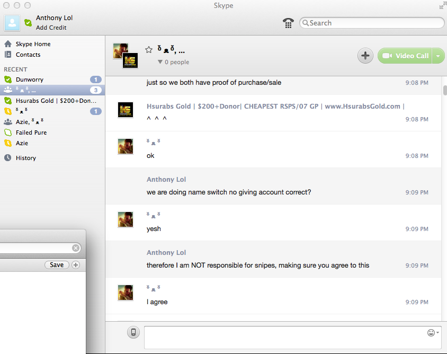Open the dial pad phone icon
This screenshot has height=354, width=447.
point(288,23)
